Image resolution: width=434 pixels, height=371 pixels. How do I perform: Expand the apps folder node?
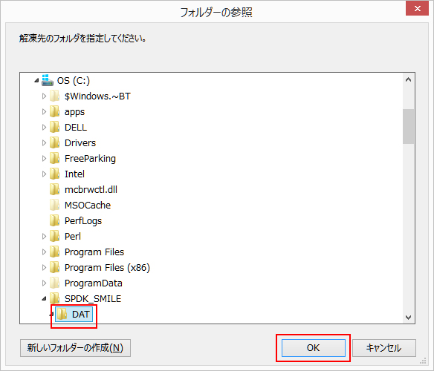(x=44, y=112)
